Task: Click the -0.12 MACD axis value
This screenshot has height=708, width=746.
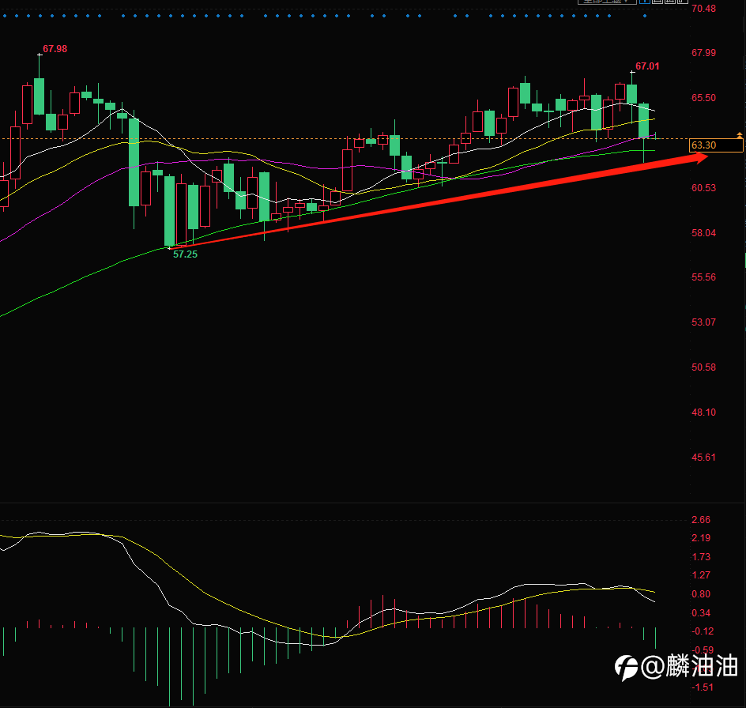Action: coord(703,631)
